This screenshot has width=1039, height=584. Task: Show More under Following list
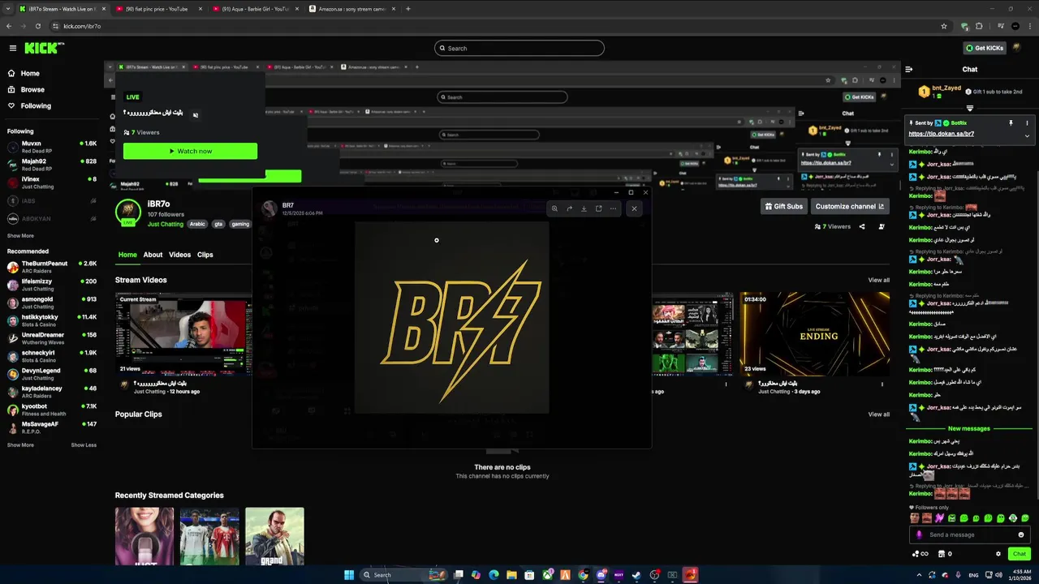[x=20, y=236]
